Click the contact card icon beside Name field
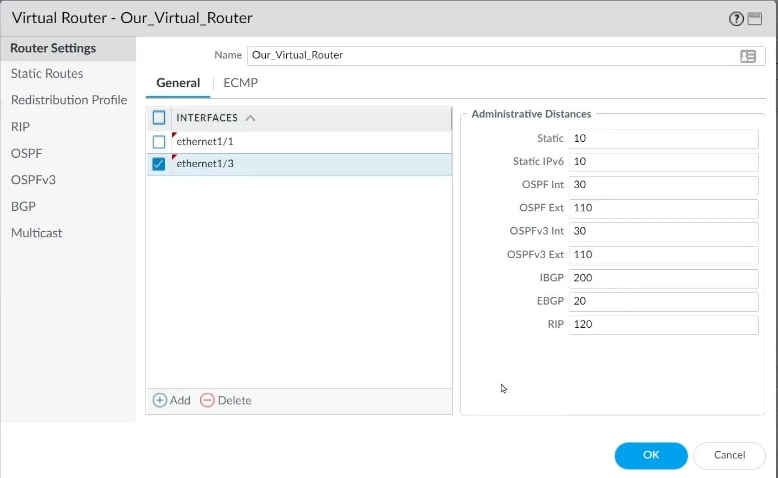This screenshot has width=778, height=478. [748, 56]
